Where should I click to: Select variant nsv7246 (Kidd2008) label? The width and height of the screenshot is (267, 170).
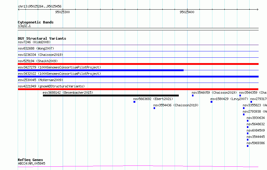point(34,42)
